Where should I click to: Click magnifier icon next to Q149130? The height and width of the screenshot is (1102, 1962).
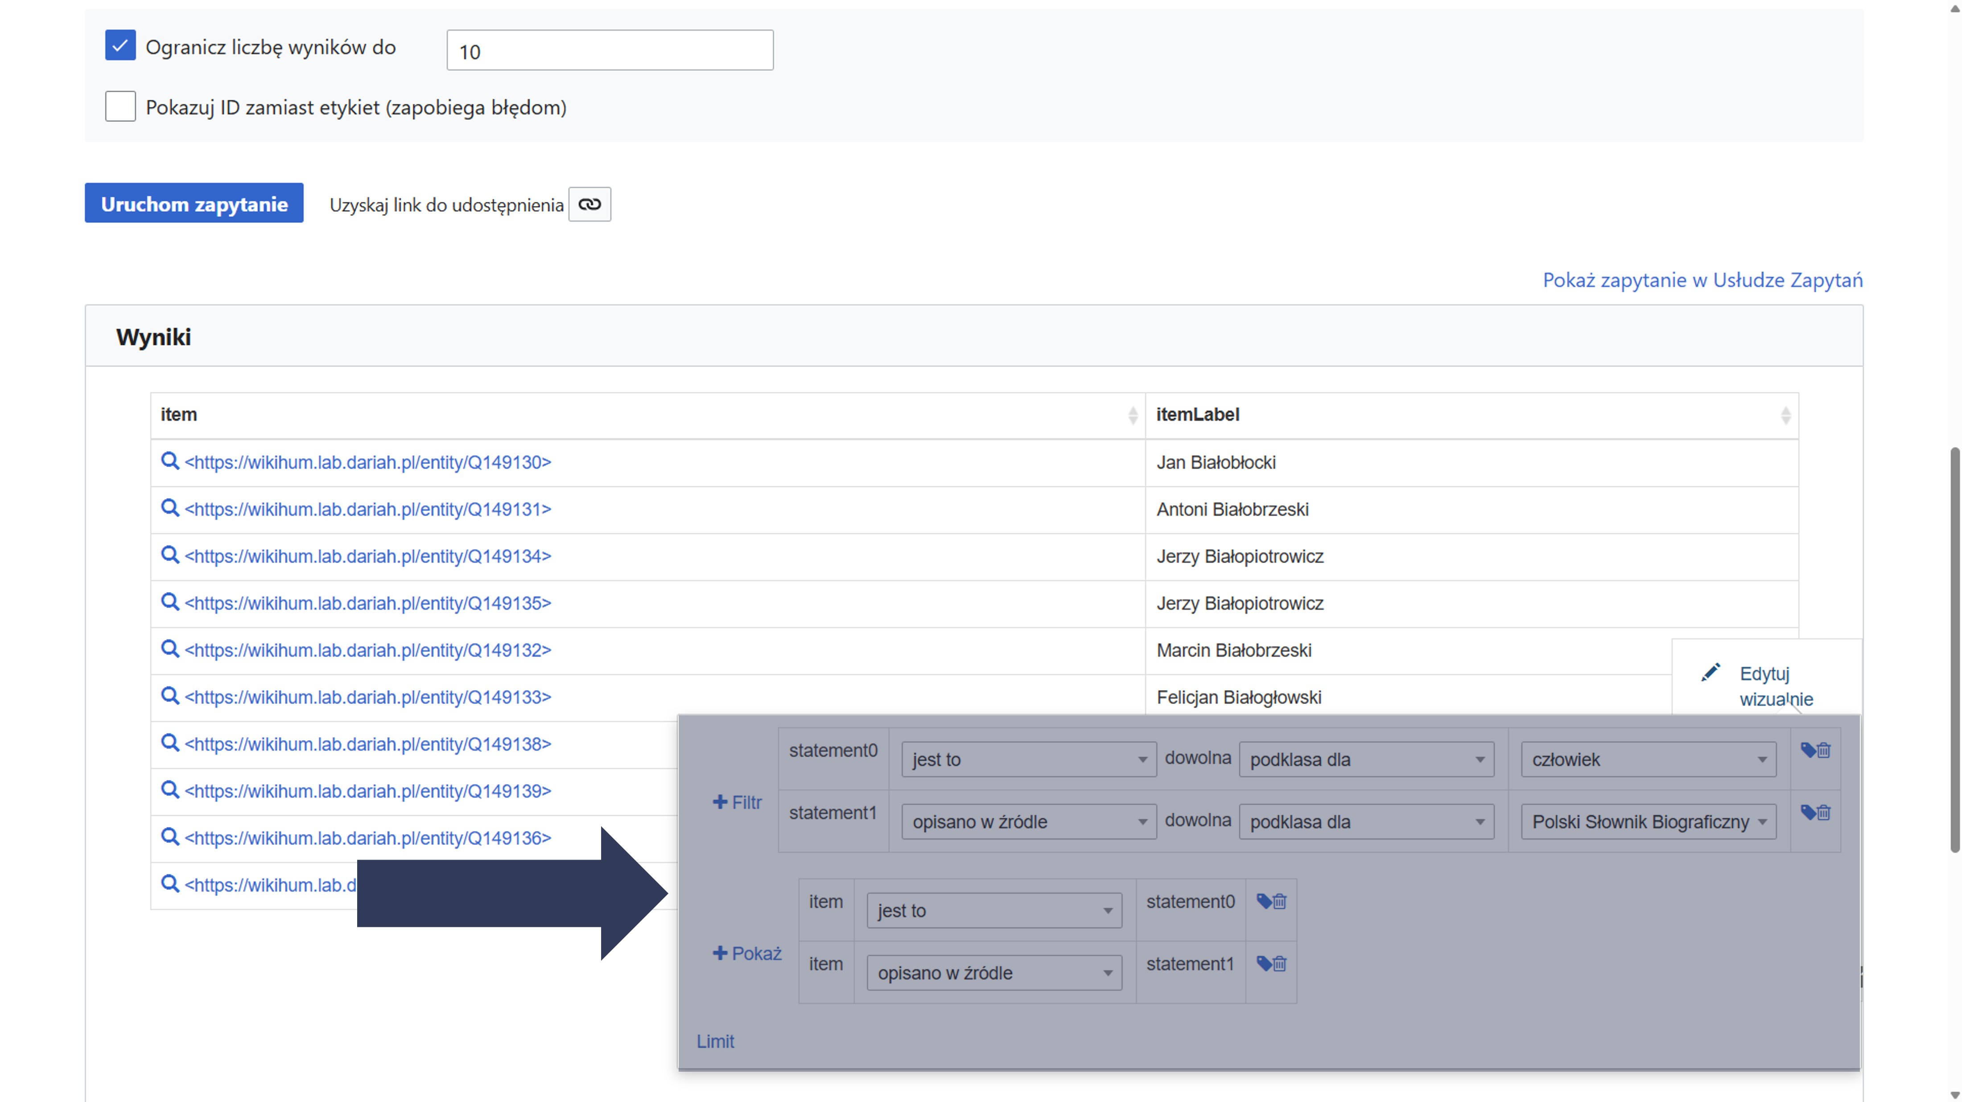[x=170, y=461]
